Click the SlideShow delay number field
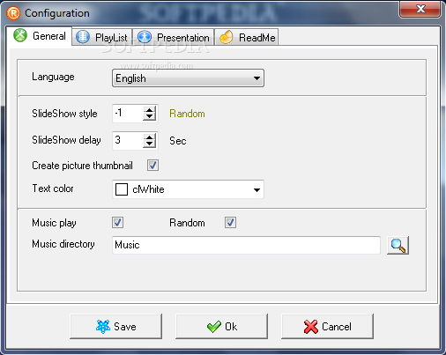446x355 pixels. tap(128, 140)
